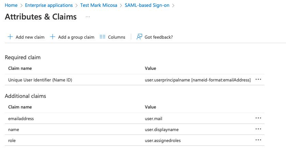Open the name claim row

tap(14, 129)
